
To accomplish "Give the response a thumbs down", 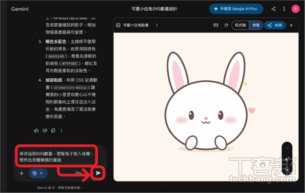I will tap(45, 131).
